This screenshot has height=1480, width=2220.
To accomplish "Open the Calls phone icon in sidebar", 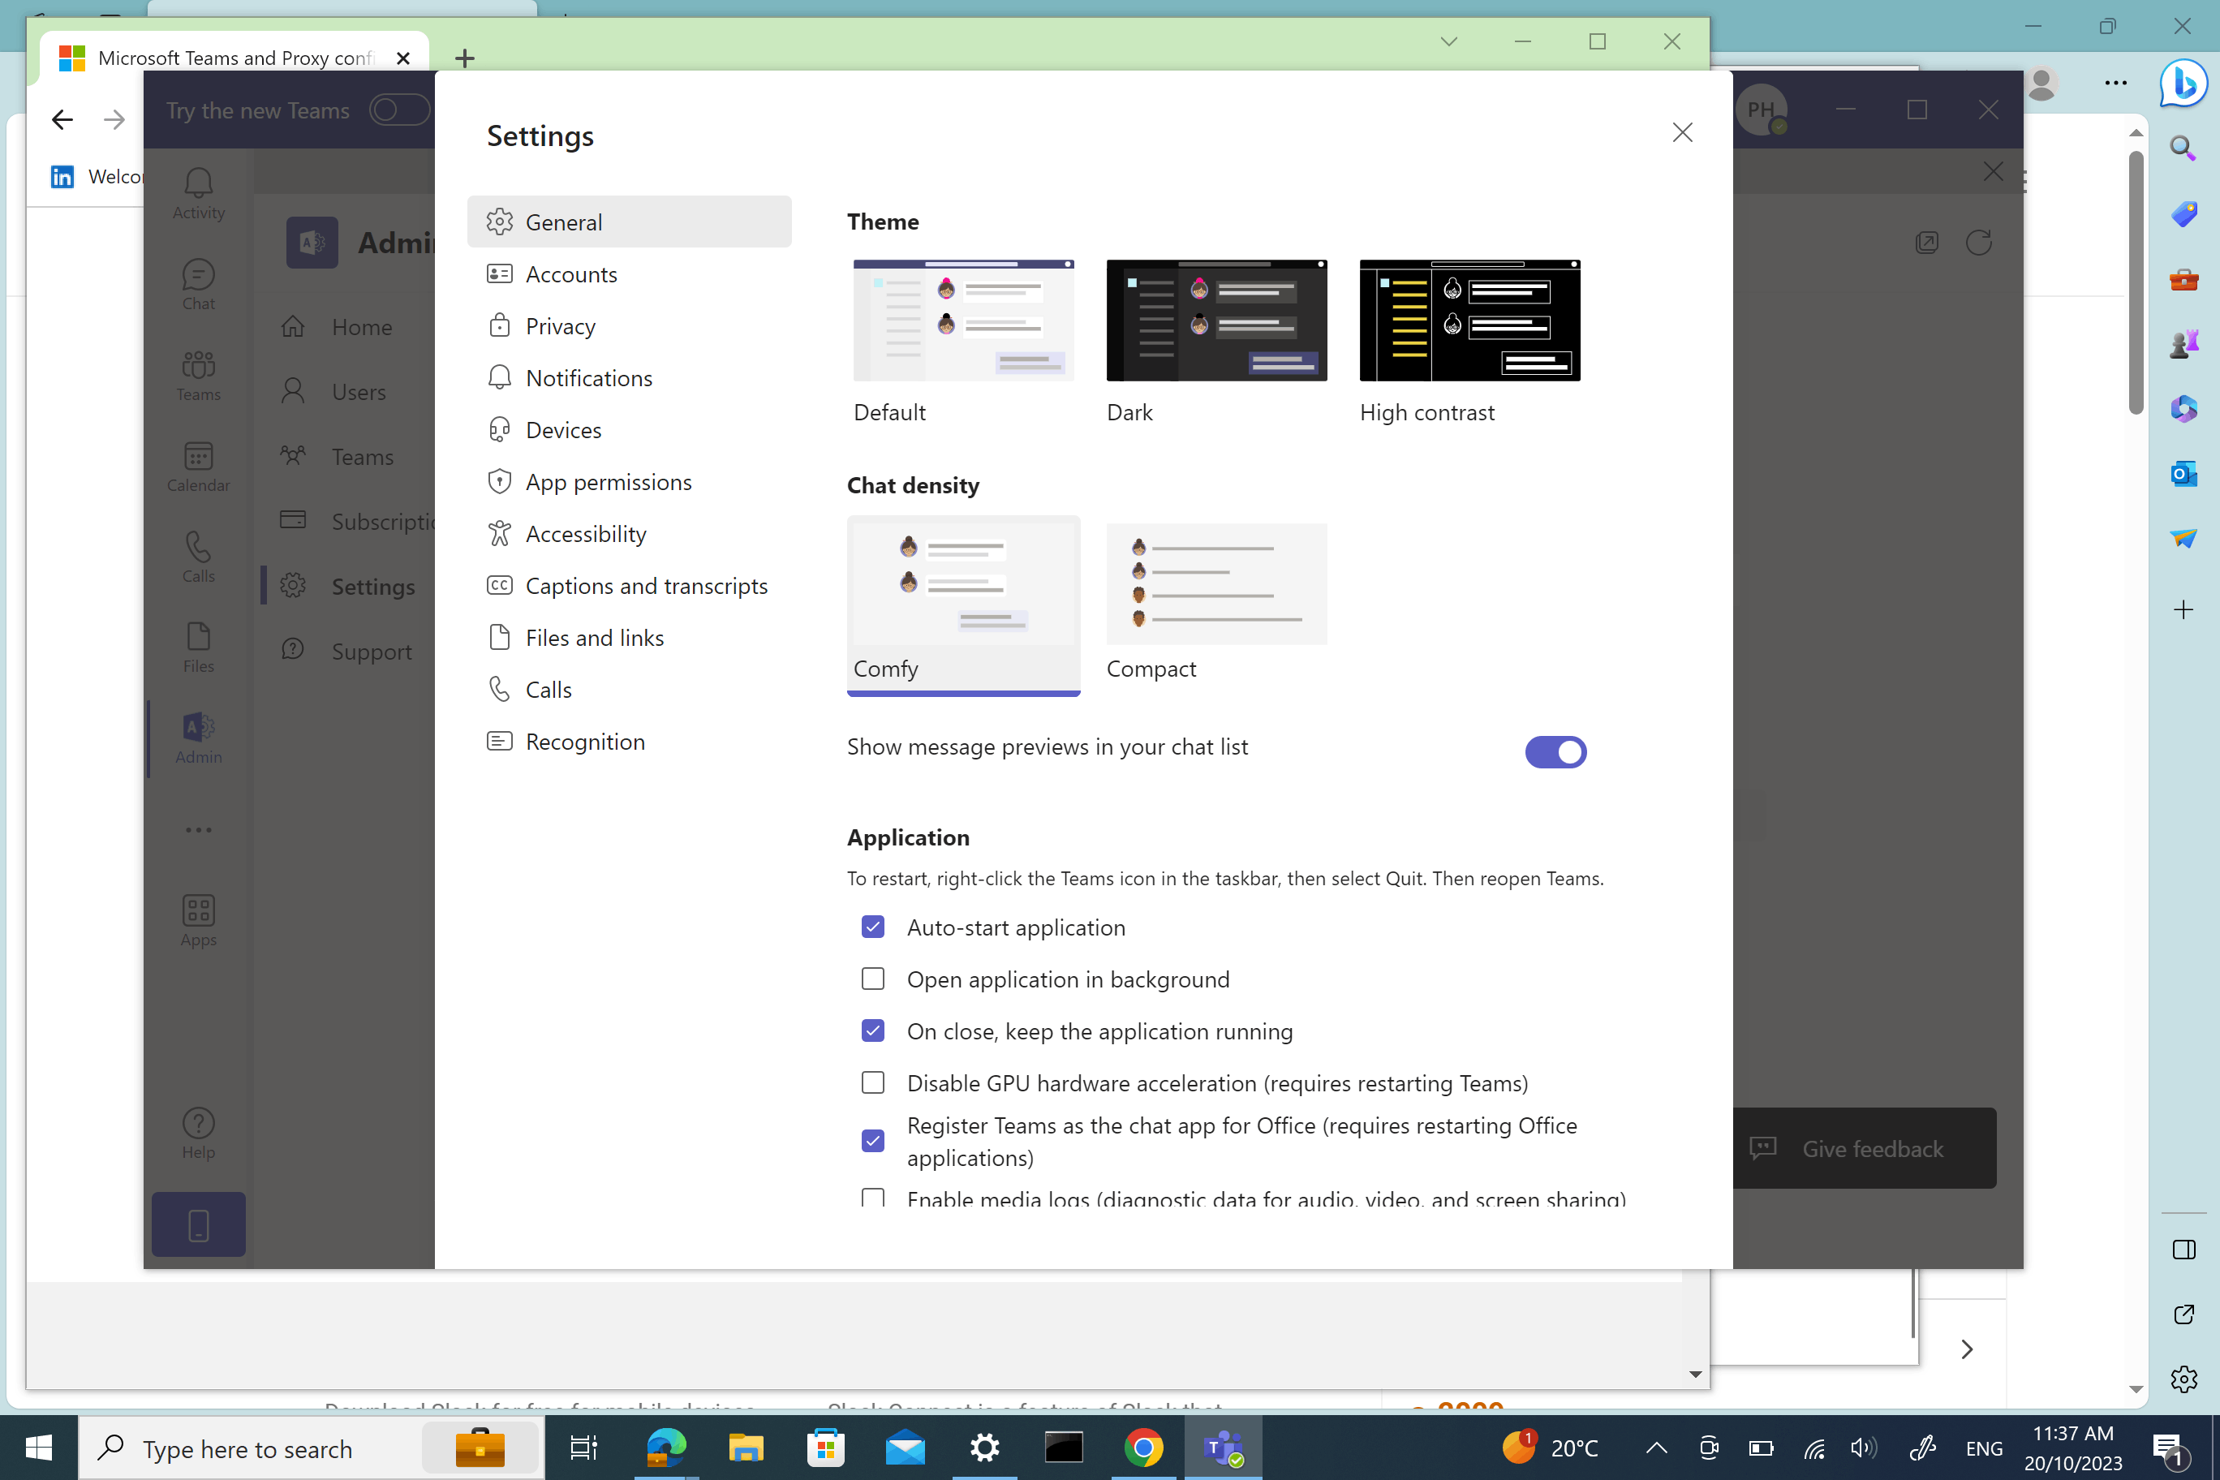I will click(x=198, y=557).
